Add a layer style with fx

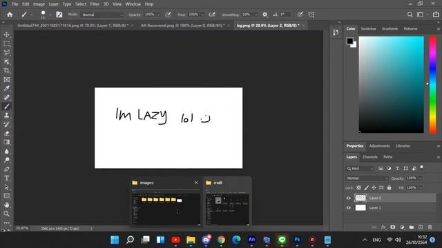tap(383, 227)
